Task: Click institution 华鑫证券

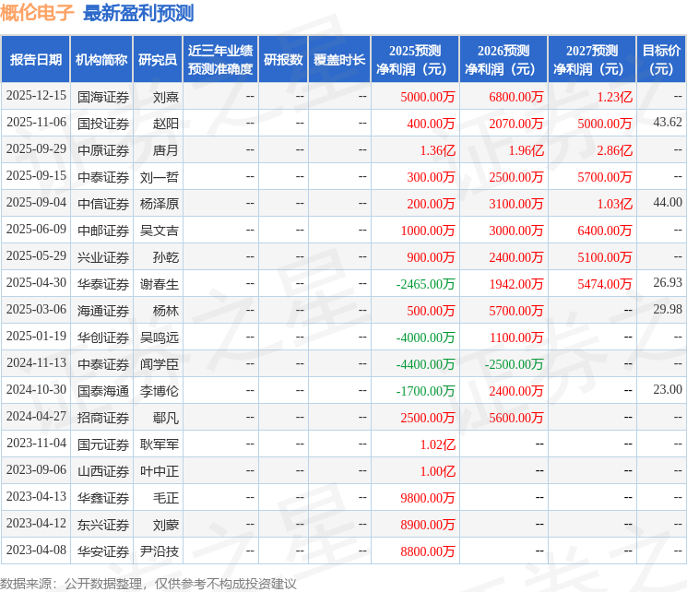Action: click(x=103, y=498)
